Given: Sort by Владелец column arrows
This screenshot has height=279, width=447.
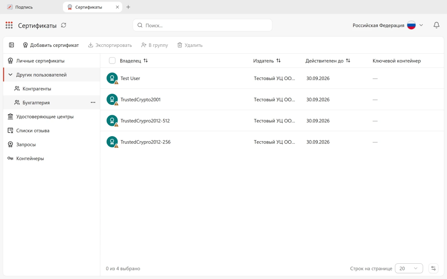Looking at the screenshot, I should click(146, 61).
